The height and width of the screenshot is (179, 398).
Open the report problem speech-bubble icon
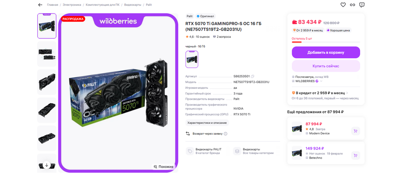pyautogui.click(x=362, y=5)
